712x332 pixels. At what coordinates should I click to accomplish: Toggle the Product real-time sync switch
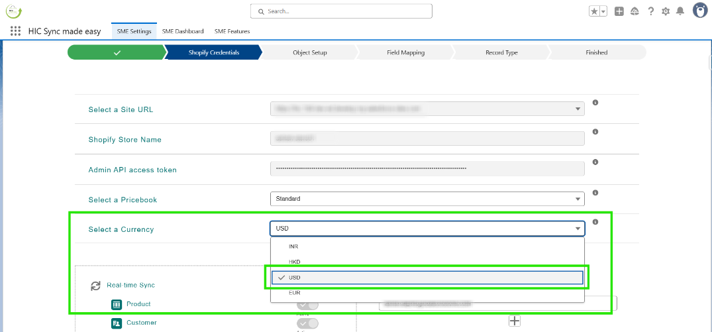[x=307, y=305]
